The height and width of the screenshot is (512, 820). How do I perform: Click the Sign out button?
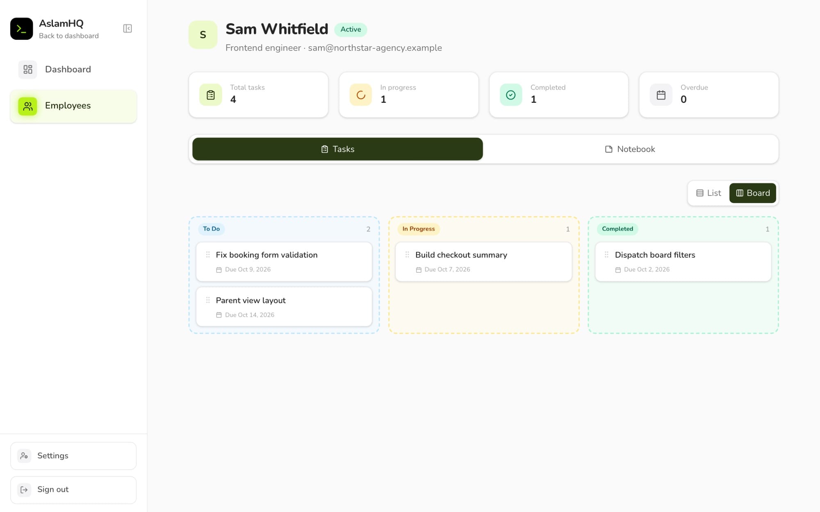(73, 490)
